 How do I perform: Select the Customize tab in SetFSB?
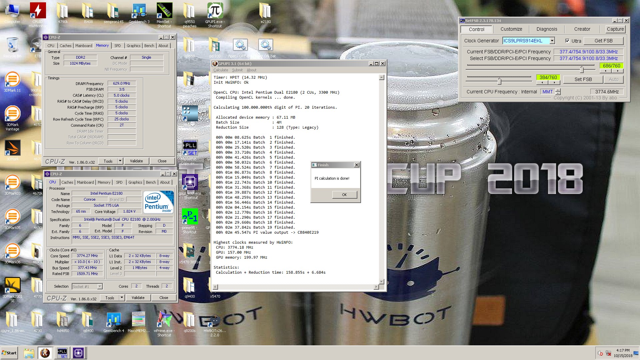[x=511, y=29]
